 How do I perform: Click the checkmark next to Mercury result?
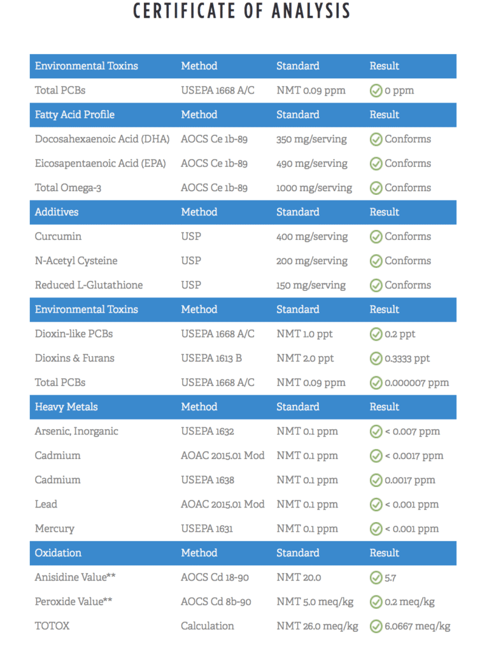click(x=376, y=529)
